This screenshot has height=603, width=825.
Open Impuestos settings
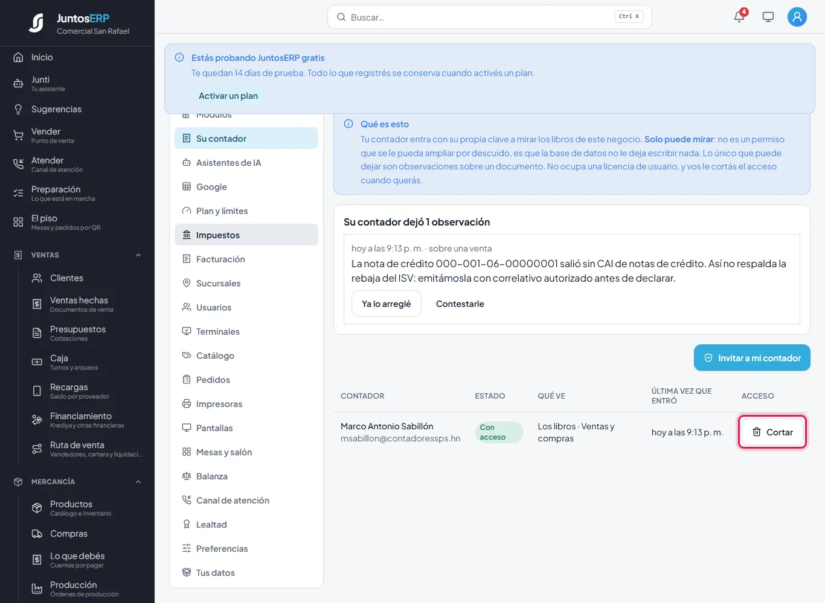pos(246,235)
